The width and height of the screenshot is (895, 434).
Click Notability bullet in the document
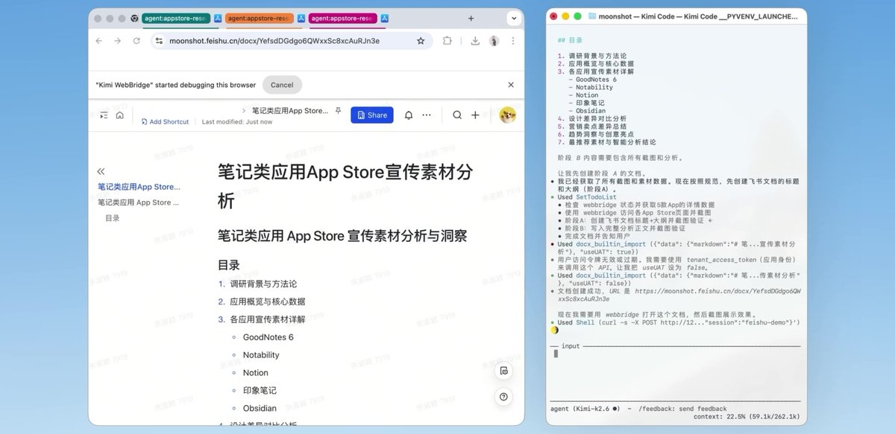coord(261,355)
